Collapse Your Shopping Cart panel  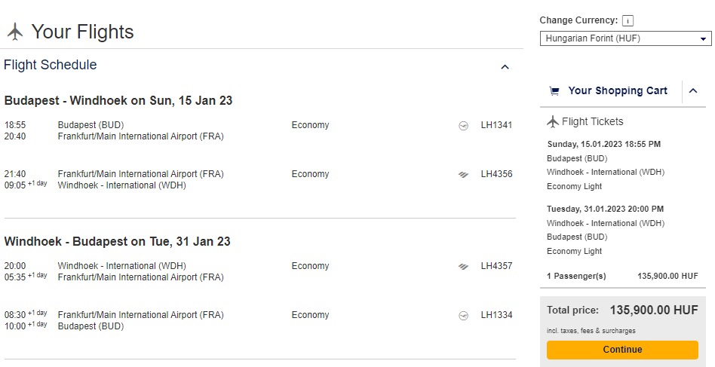click(x=693, y=91)
